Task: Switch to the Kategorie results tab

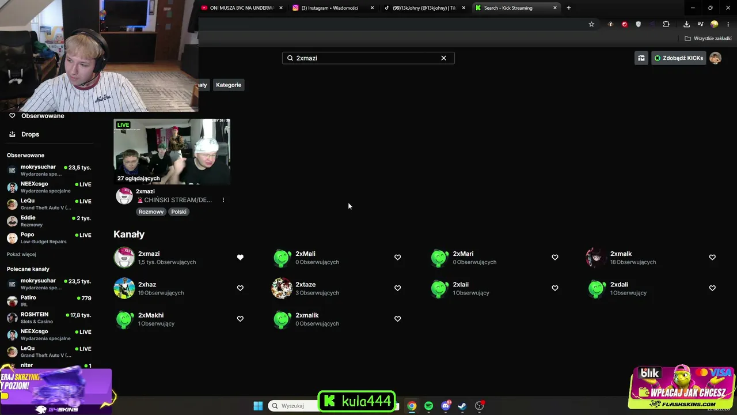Action: click(229, 85)
